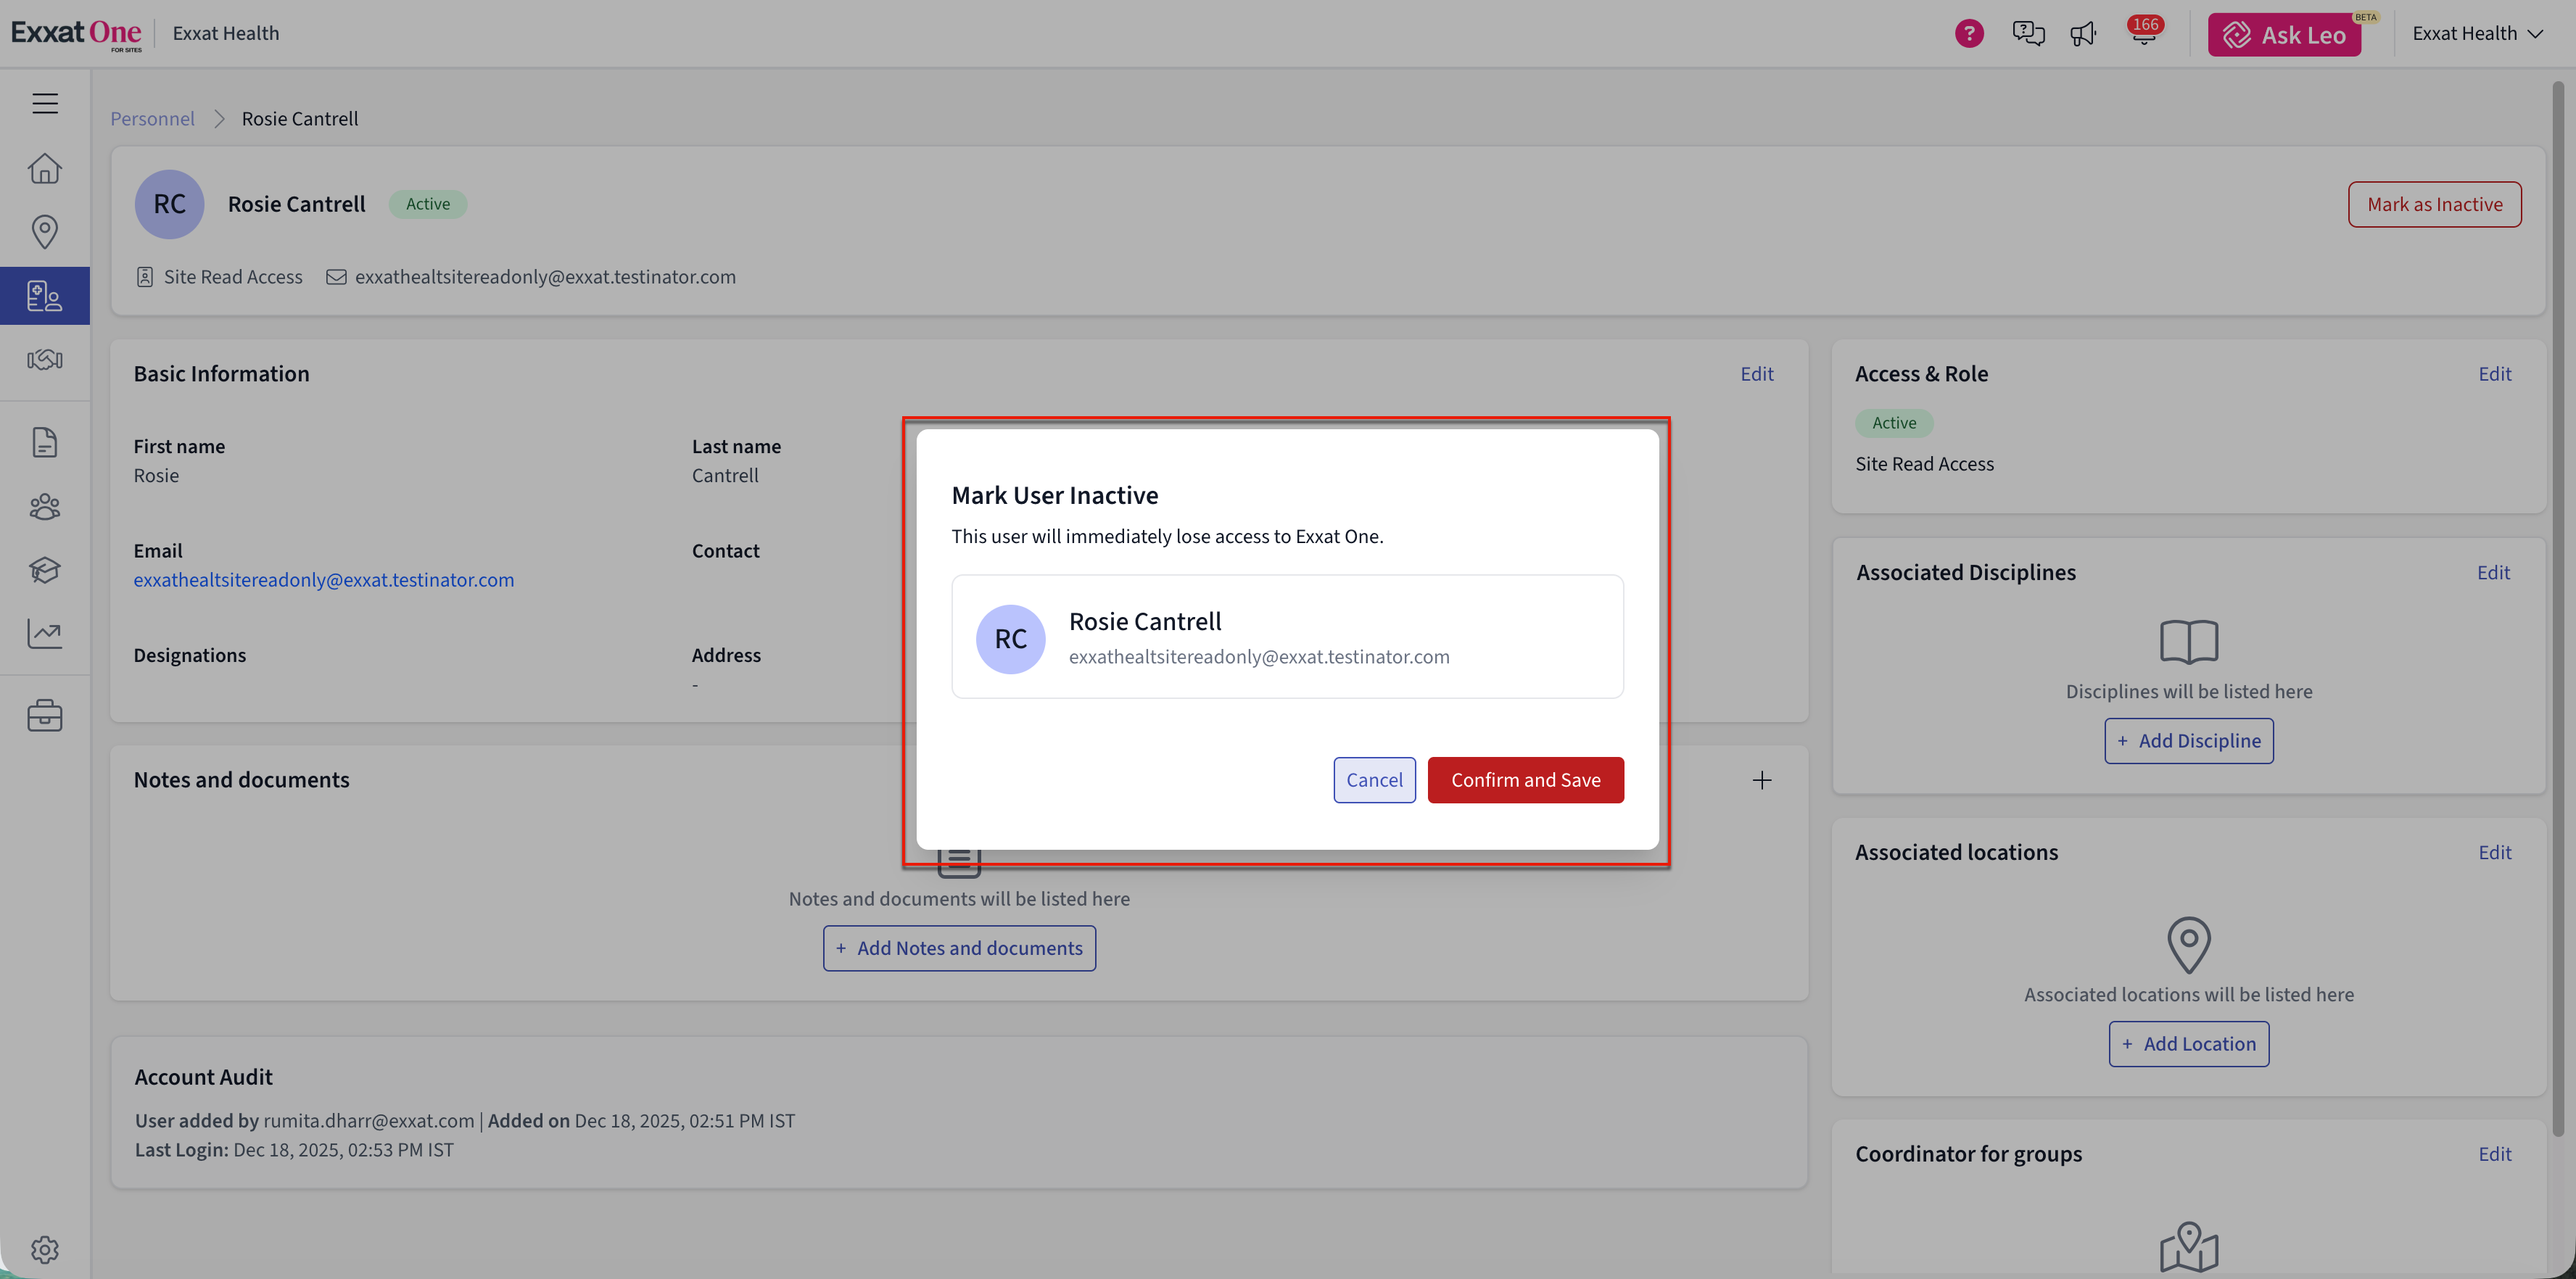
Task: Click the email address in the dialog card
Action: (1259, 657)
